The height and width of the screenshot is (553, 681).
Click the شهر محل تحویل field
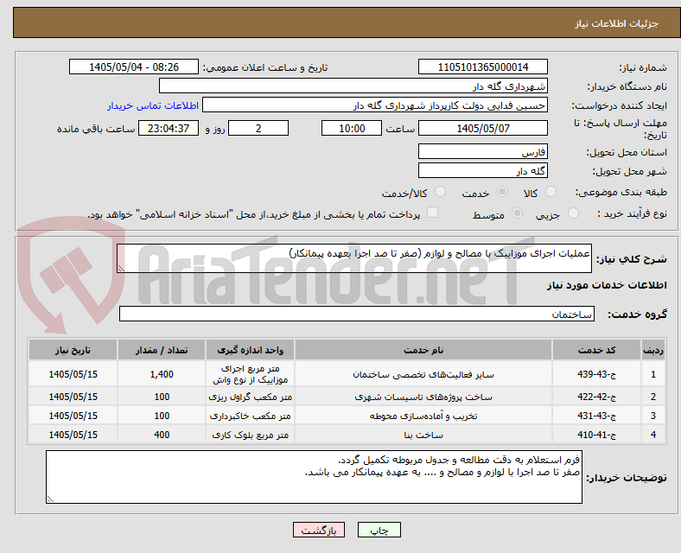point(482,170)
